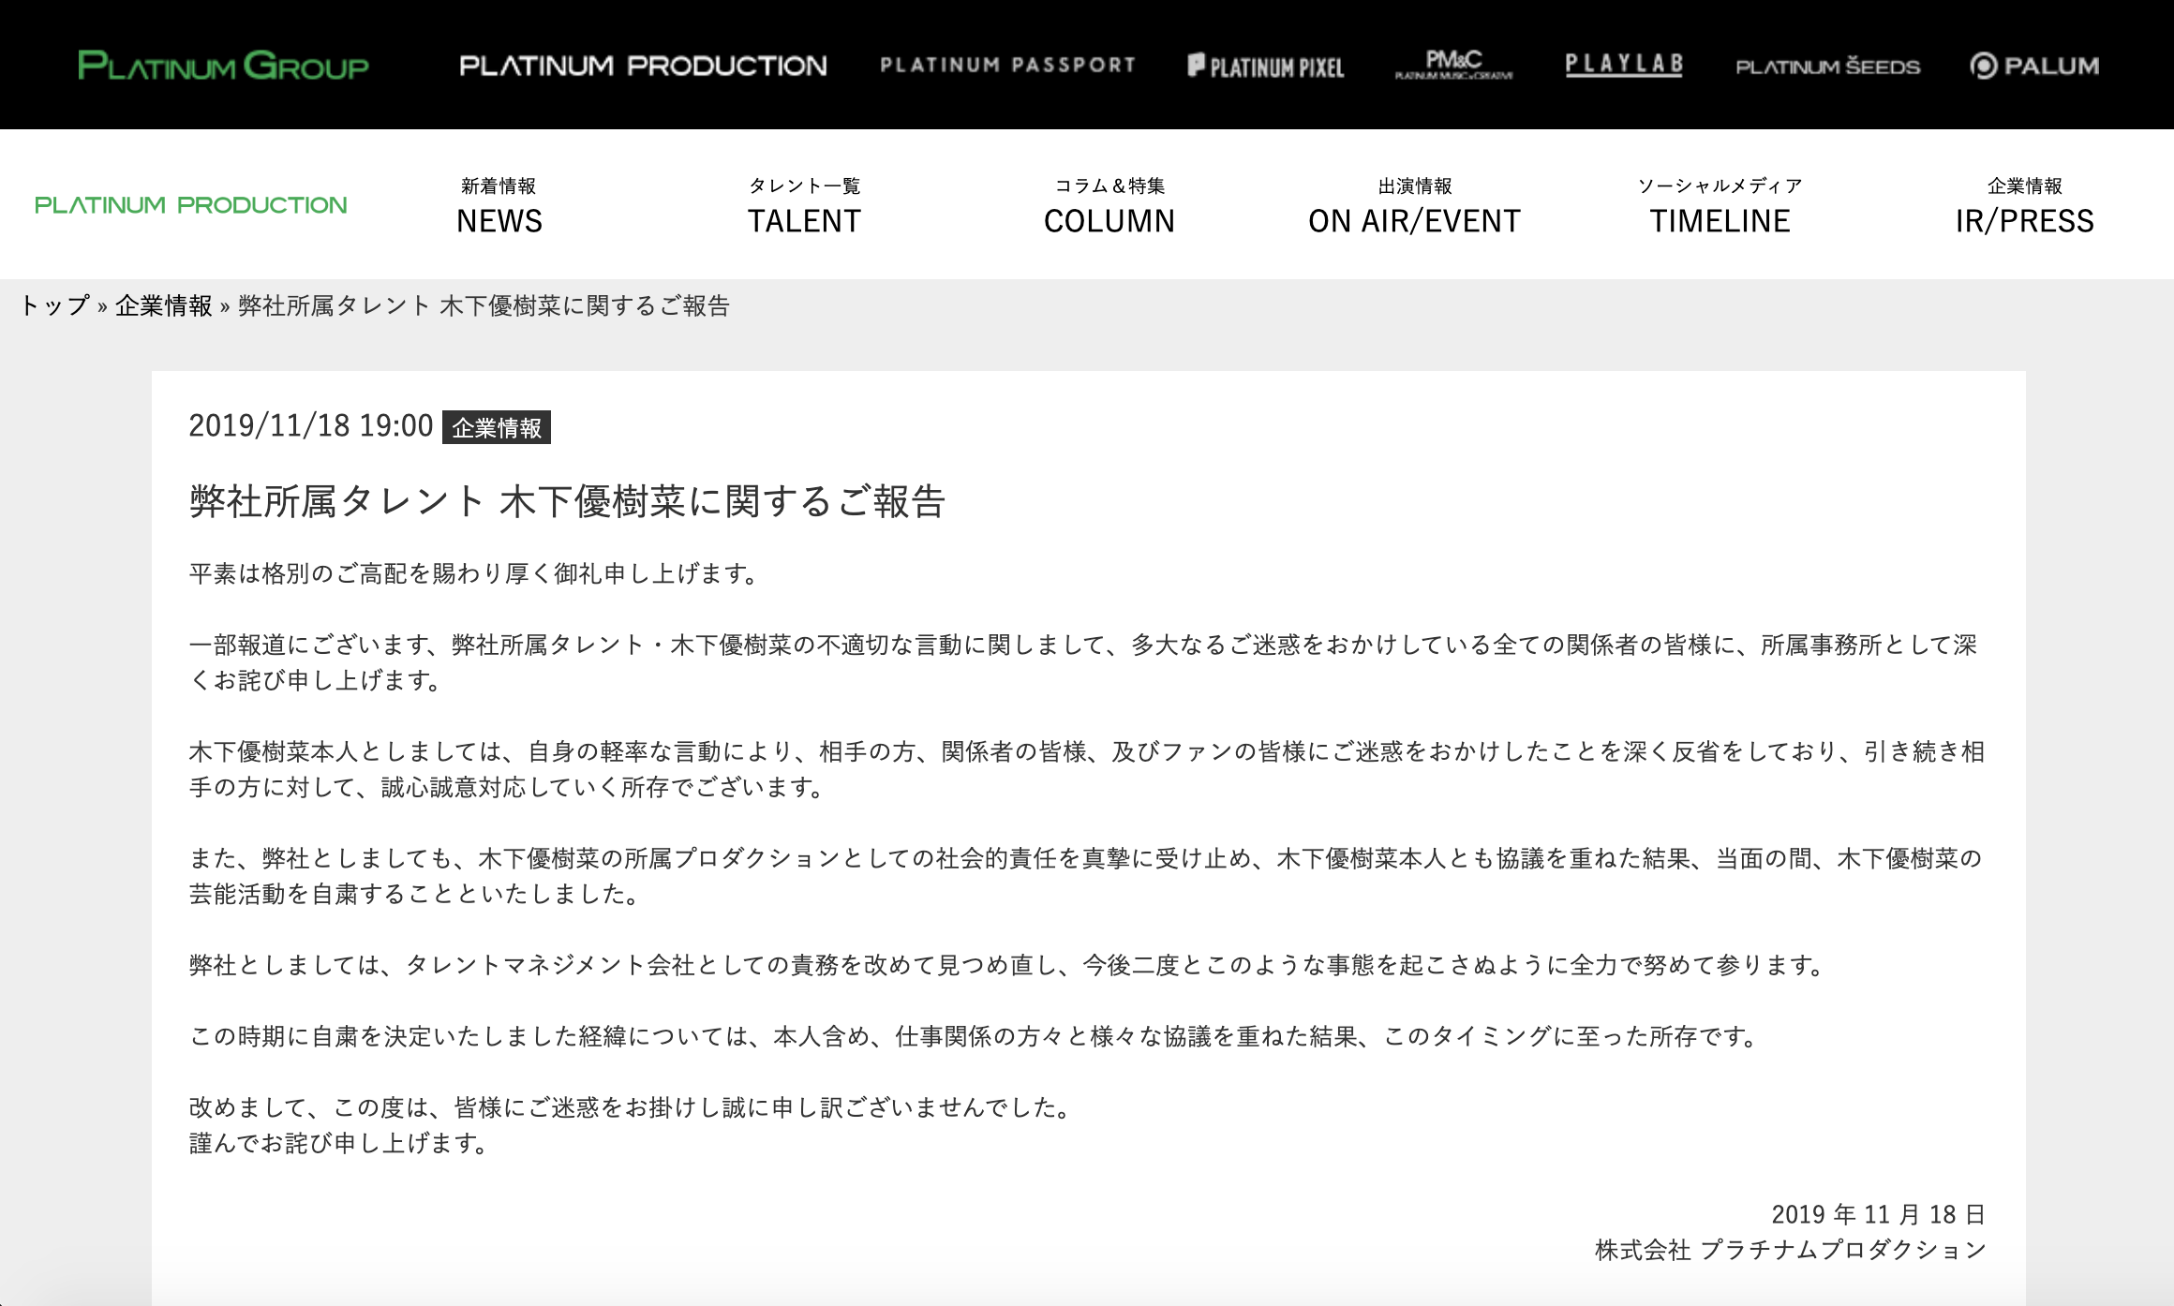This screenshot has width=2174, height=1306.
Task: Click the Platinum Group logo
Action: [x=223, y=66]
